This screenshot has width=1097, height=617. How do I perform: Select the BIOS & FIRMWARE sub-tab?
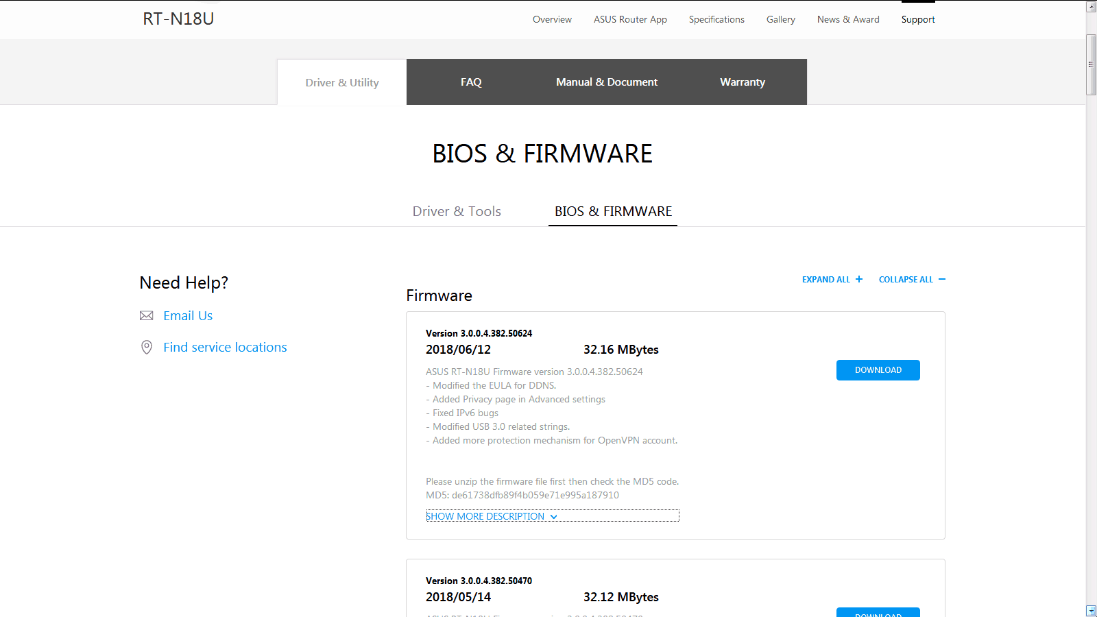613,211
